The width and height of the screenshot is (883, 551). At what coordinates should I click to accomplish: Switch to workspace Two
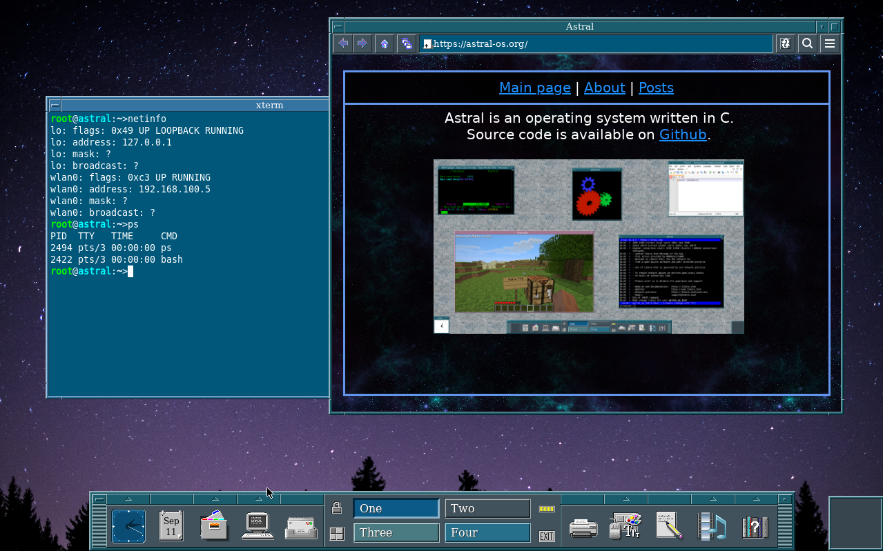click(487, 508)
